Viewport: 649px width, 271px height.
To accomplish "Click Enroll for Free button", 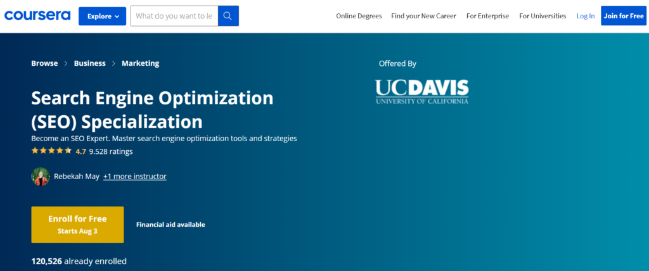I will point(77,225).
